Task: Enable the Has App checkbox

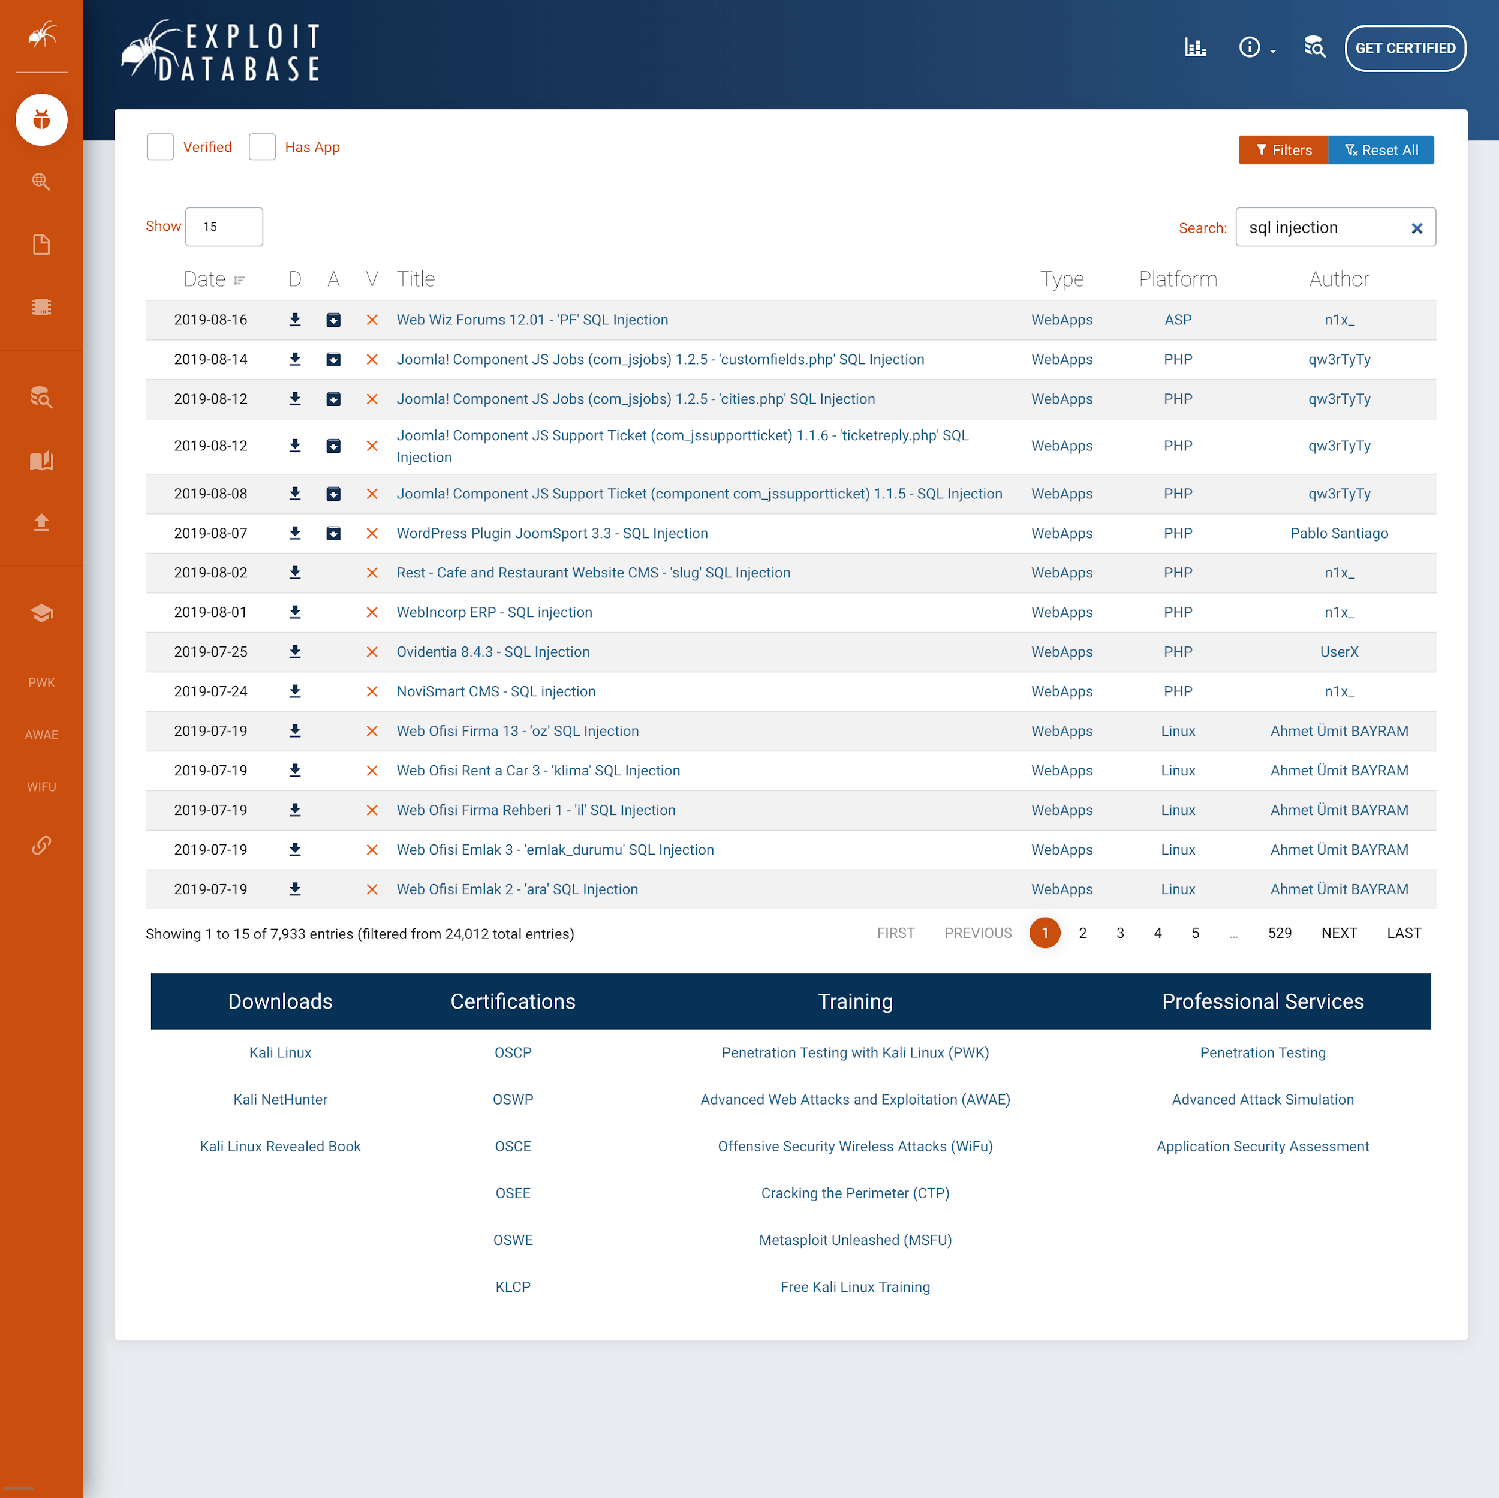Action: tap(262, 147)
